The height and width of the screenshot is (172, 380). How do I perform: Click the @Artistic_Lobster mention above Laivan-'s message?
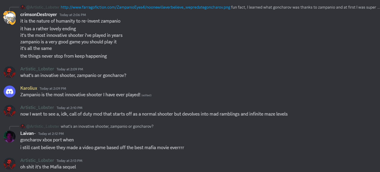pos(43,126)
